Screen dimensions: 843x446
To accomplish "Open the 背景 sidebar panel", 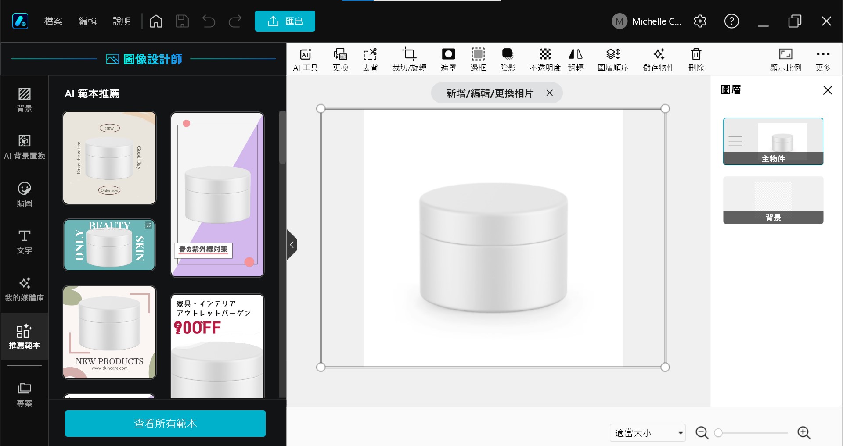I will pyautogui.click(x=25, y=100).
